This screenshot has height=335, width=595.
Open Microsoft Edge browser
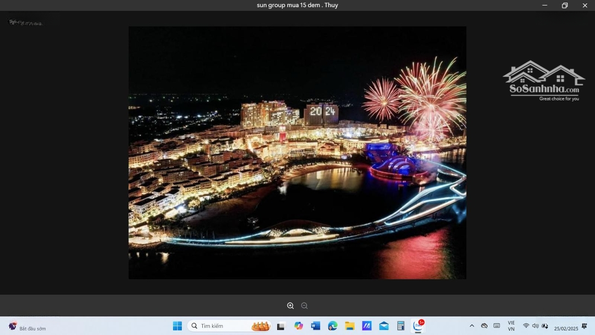coord(333,326)
